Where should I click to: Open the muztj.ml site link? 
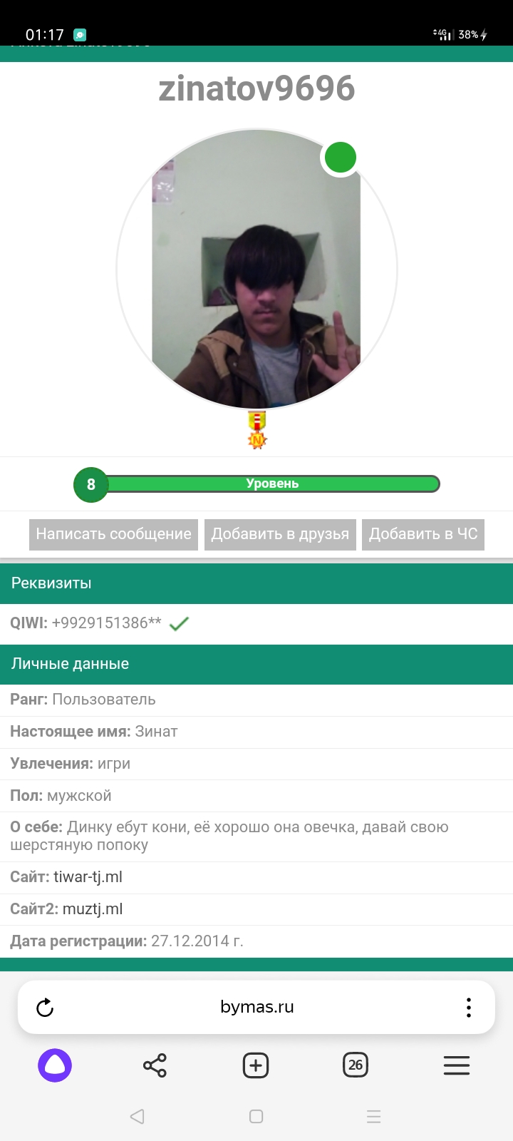click(x=93, y=909)
